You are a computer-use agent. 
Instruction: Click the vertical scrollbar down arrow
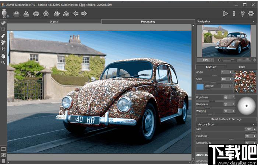pos(193,159)
